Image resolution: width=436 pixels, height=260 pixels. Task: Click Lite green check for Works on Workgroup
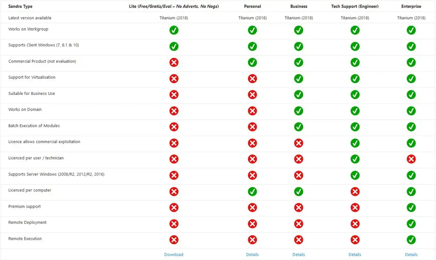[x=174, y=30]
